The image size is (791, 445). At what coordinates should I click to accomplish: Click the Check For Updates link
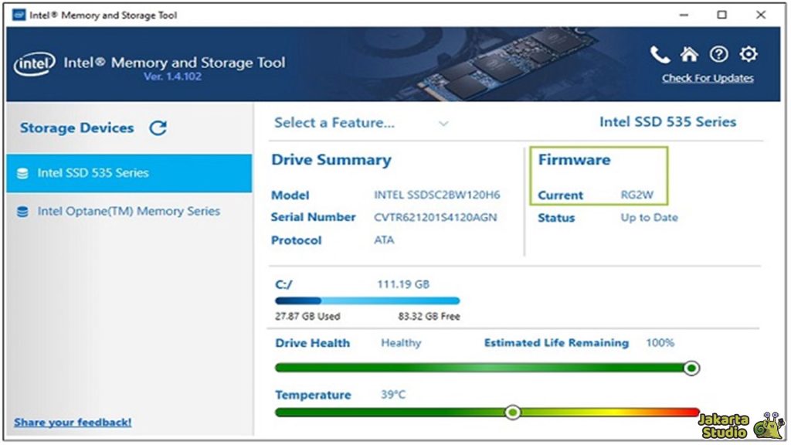[708, 78]
